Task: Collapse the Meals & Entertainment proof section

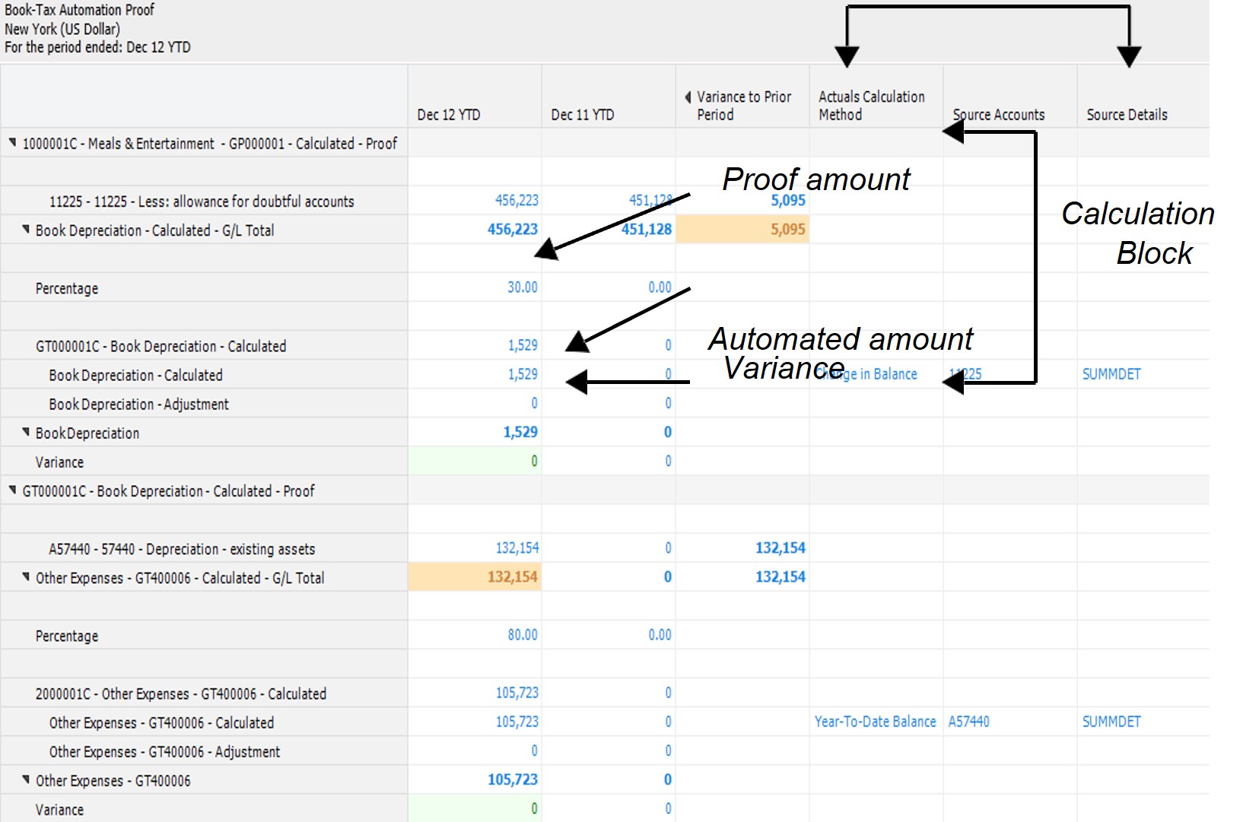Action: tap(12, 143)
